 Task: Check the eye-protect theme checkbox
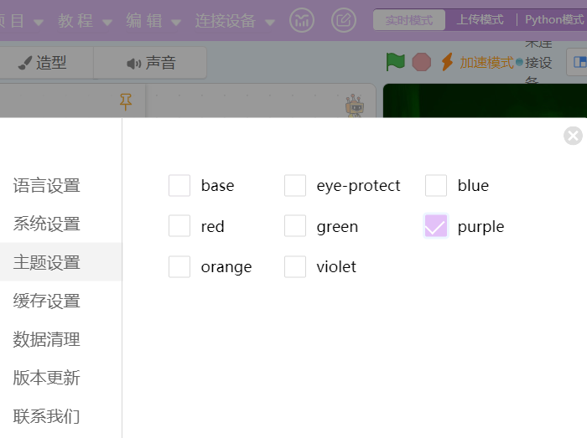(x=295, y=185)
